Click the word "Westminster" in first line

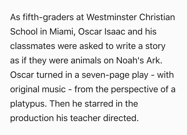tap(111, 17)
